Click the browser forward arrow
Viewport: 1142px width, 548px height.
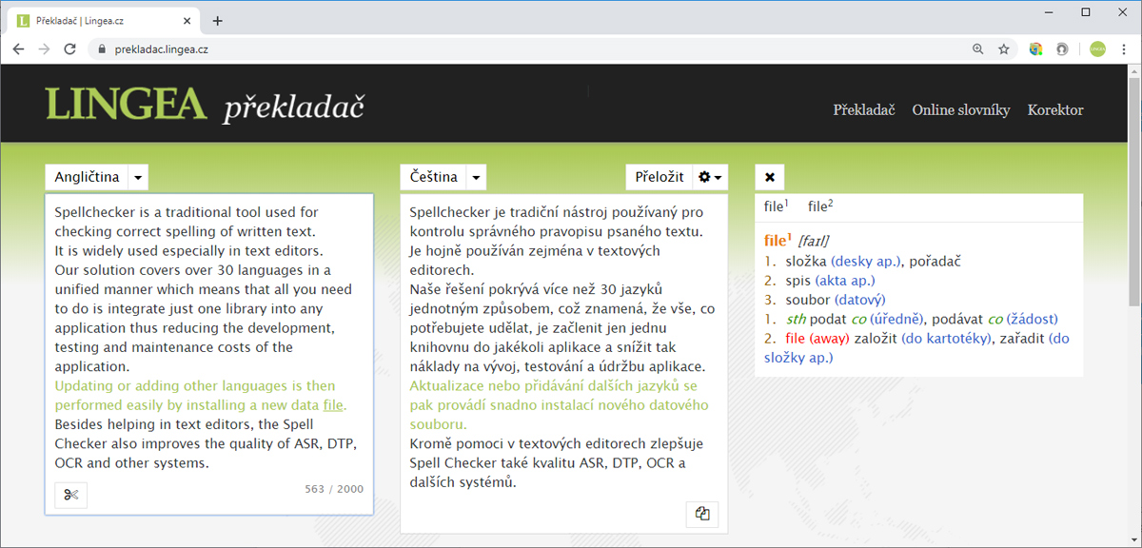(45, 49)
